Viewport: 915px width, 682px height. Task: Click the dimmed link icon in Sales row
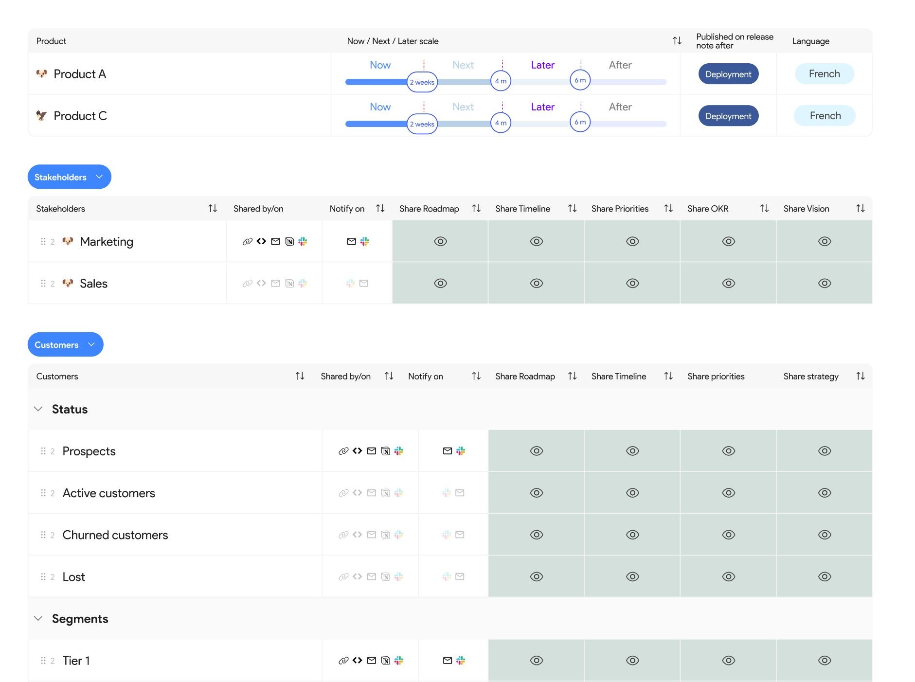tap(247, 283)
